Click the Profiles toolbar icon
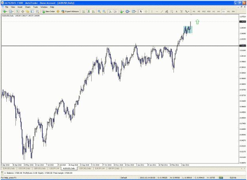Image resolution: width=247 pixels, height=180 pixels. coord(10,11)
